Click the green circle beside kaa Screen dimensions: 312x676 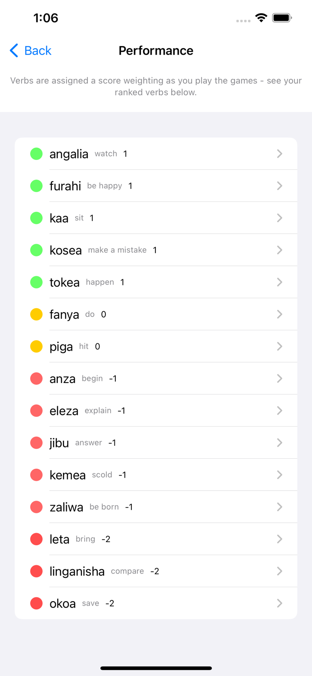pos(36,218)
